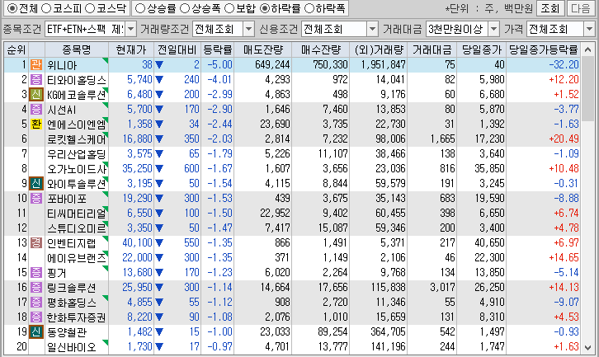Click the down-arrow icon in 위니아 row
This screenshot has height=357, width=599.
pyautogui.click(x=159, y=65)
